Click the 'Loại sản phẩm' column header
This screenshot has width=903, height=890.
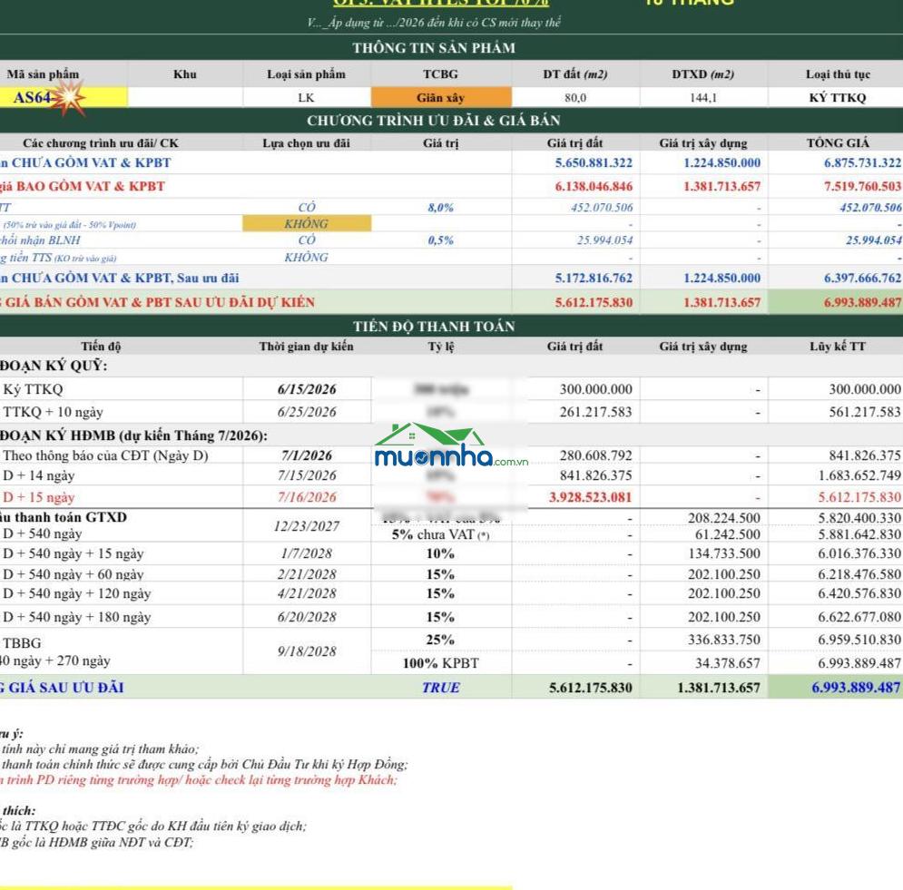pyautogui.click(x=307, y=74)
